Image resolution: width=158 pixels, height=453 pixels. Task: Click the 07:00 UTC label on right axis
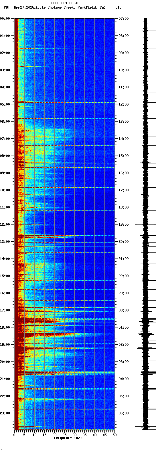point(124,19)
